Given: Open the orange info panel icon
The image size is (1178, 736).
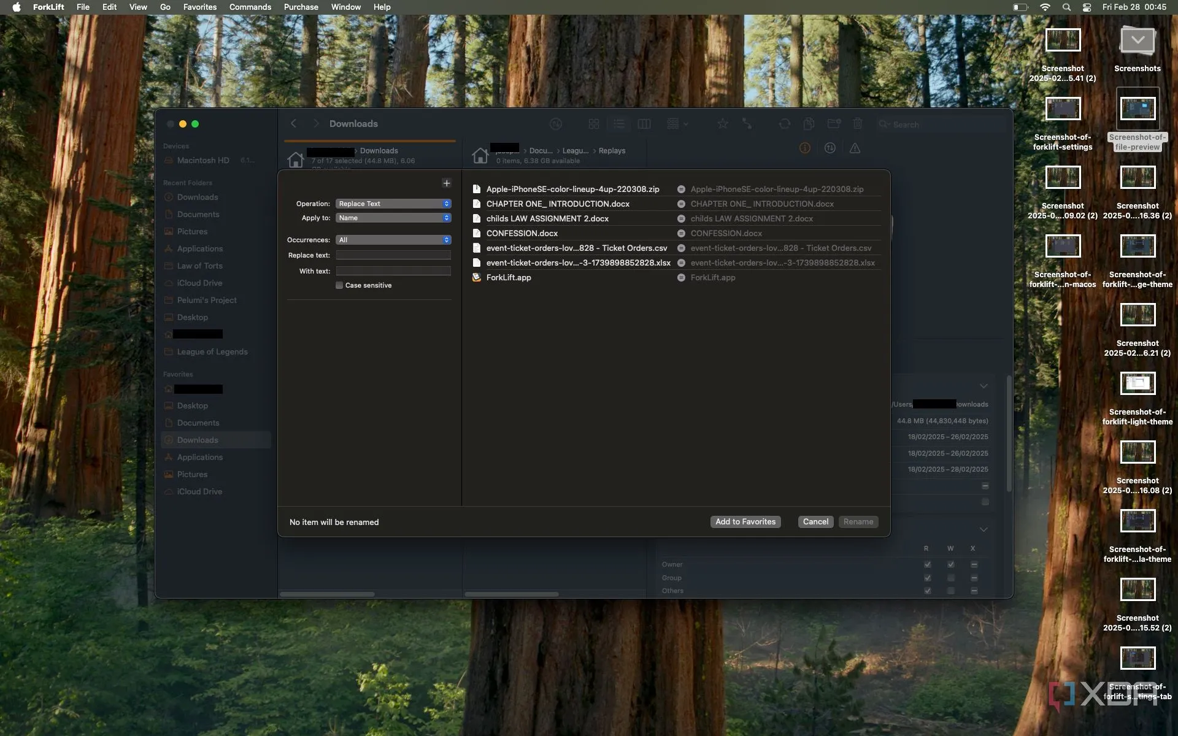Looking at the screenshot, I should point(805,148).
